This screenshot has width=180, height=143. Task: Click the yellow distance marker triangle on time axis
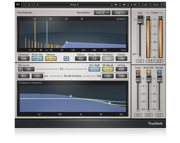[35, 50]
